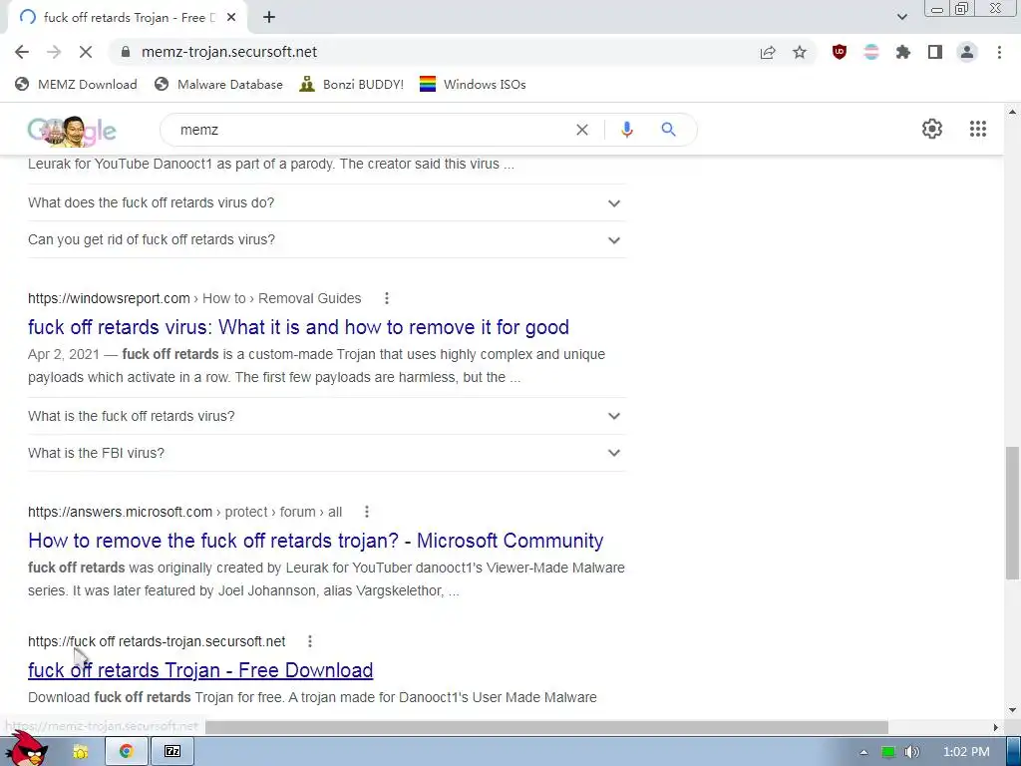Click the vertical page scrollbar thumb

pyautogui.click(x=1012, y=512)
